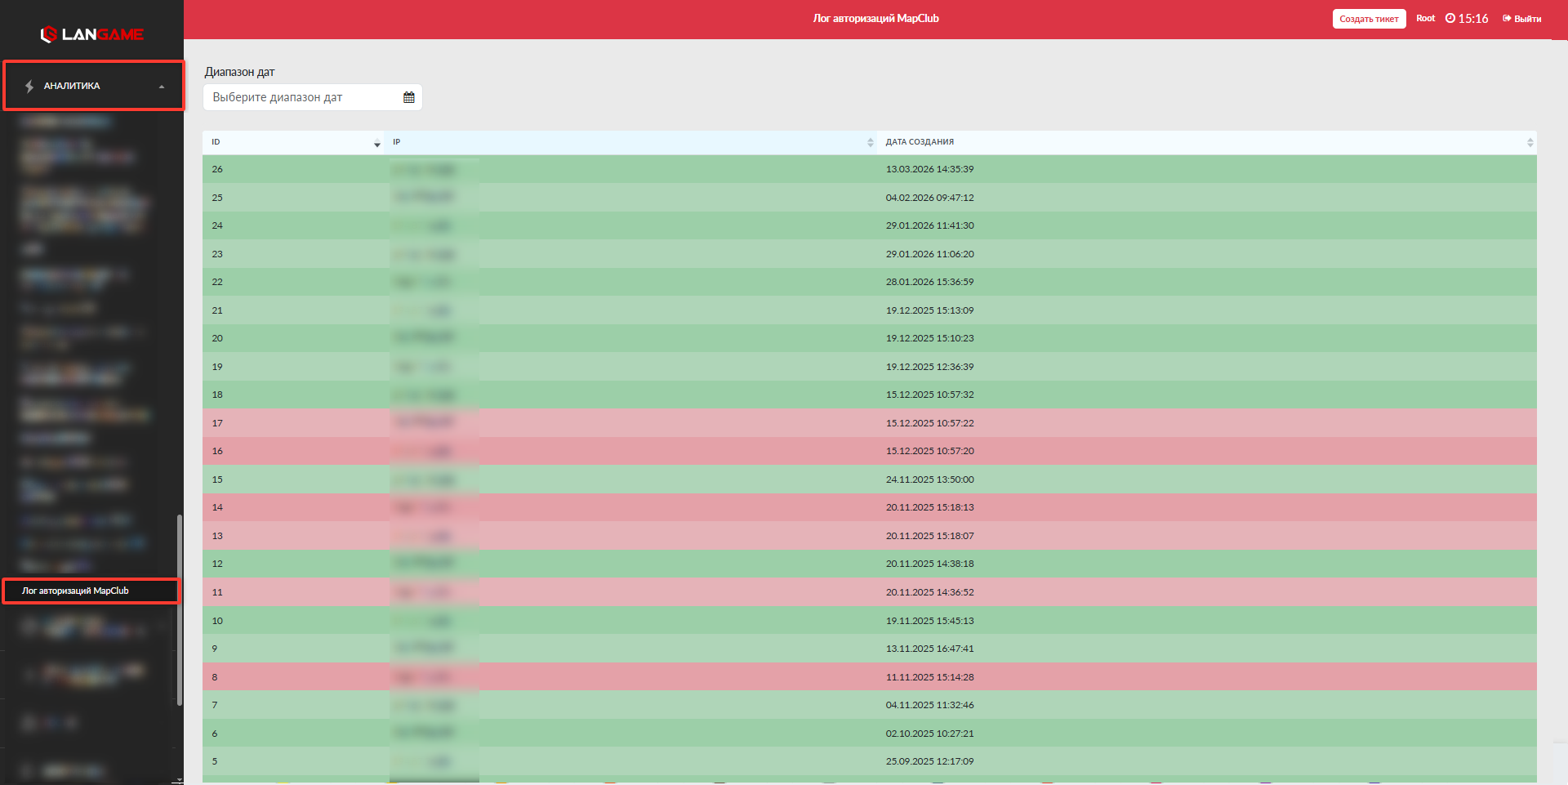This screenshot has height=785, width=1568.
Task: Select date 19.11.2025 15:45:13
Action: pyautogui.click(x=929, y=621)
